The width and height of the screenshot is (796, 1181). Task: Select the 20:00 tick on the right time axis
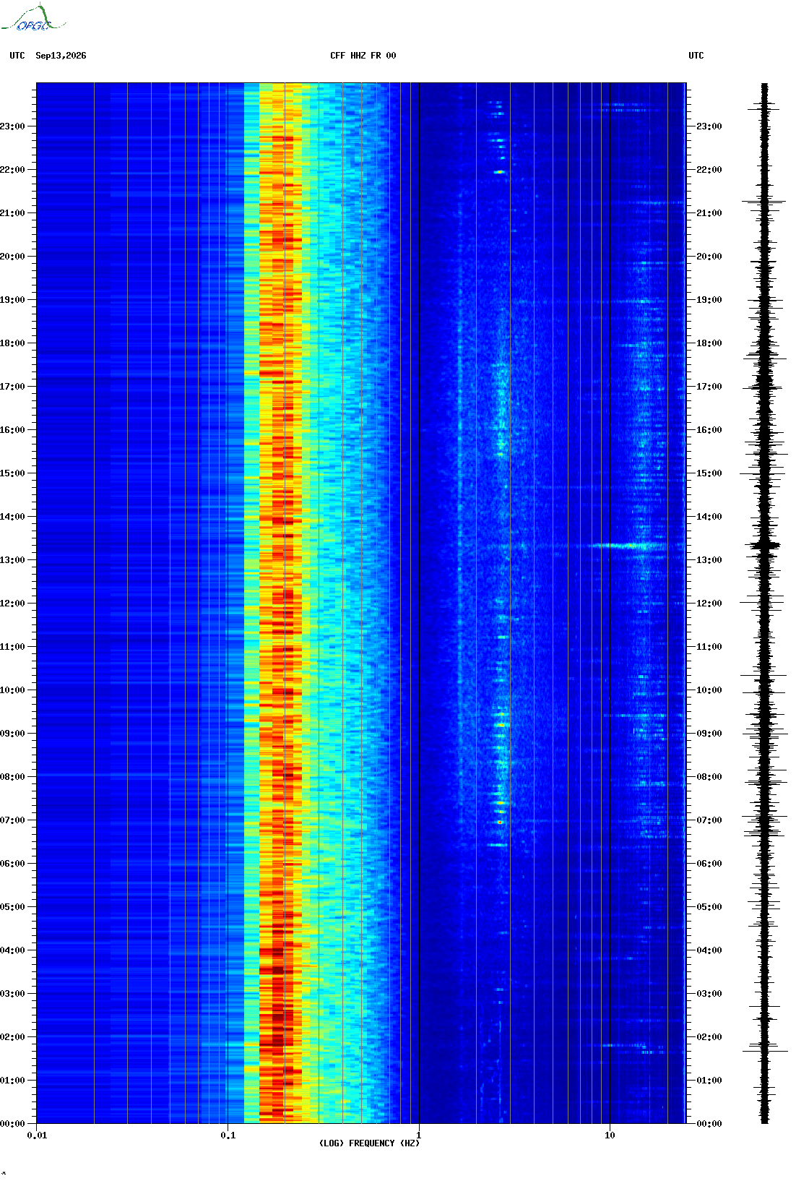tap(709, 257)
